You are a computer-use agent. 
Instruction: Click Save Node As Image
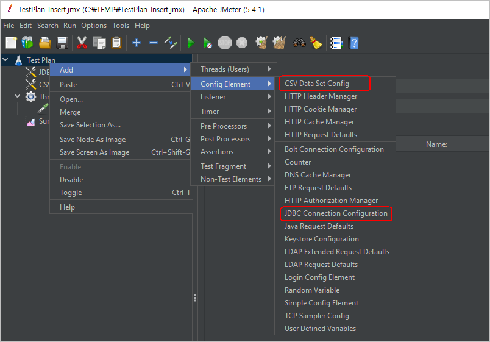121,140
